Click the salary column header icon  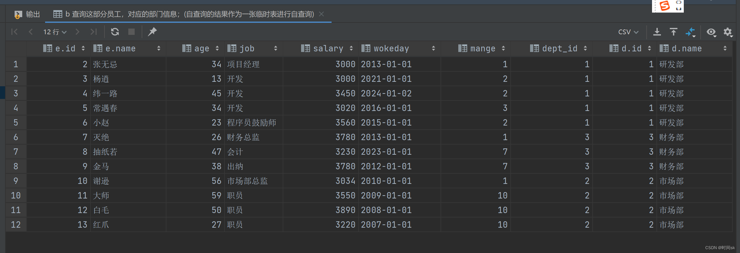click(x=306, y=49)
